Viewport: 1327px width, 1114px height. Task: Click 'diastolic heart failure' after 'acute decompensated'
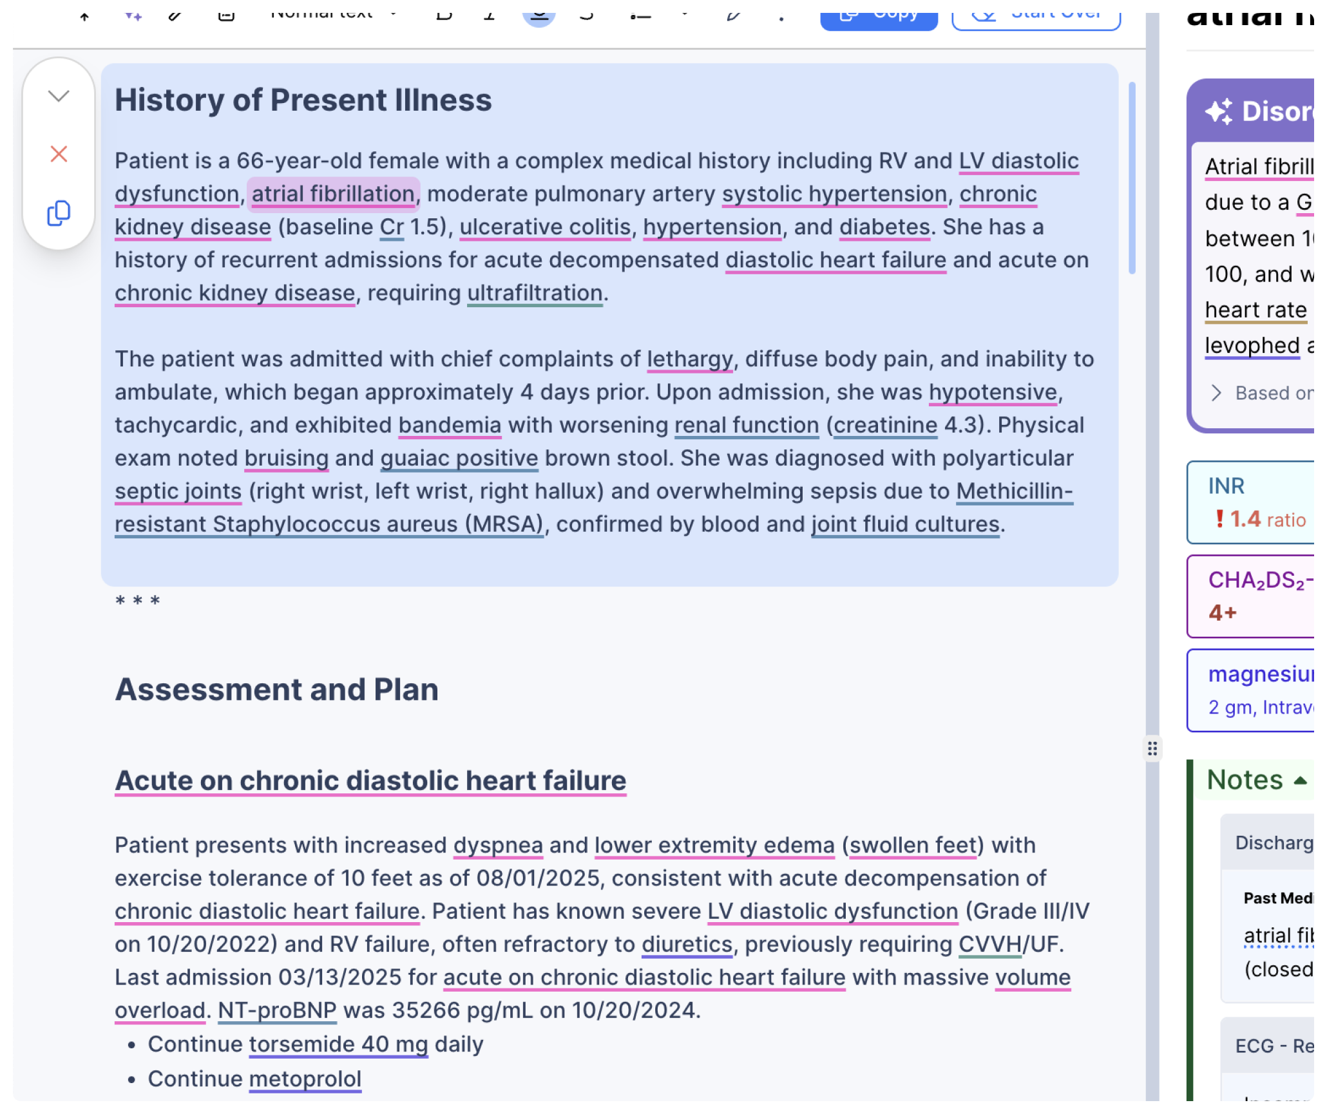[x=835, y=261]
